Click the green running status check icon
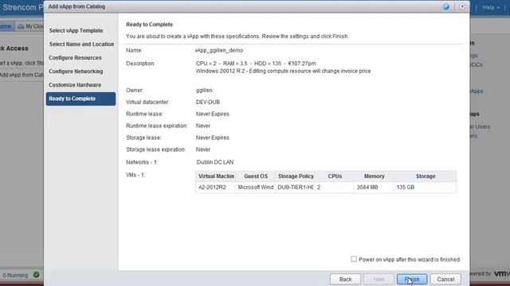This screenshot has width=510, height=286. tap(36, 275)
